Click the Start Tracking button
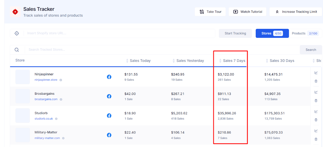This screenshot has width=323, height=147. pyautogui.click(x=235, y=33)
